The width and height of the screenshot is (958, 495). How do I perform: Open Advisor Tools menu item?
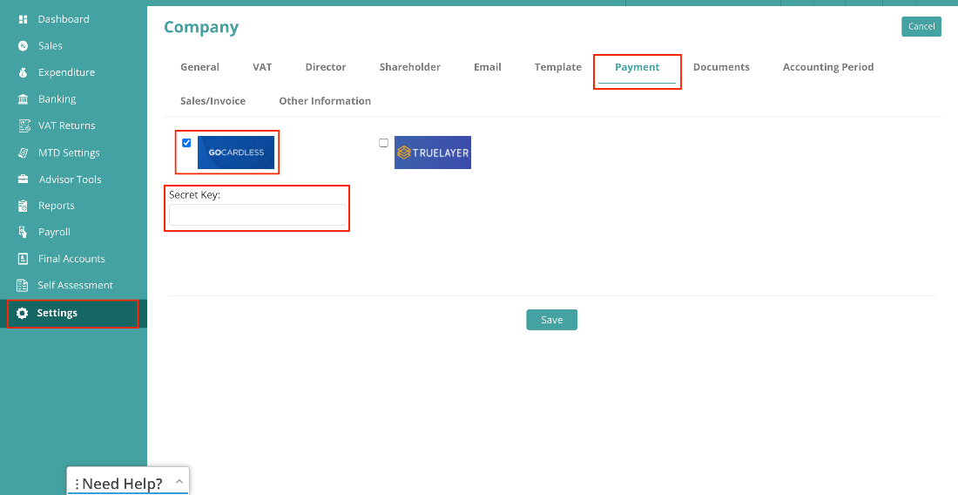[71, 180]
